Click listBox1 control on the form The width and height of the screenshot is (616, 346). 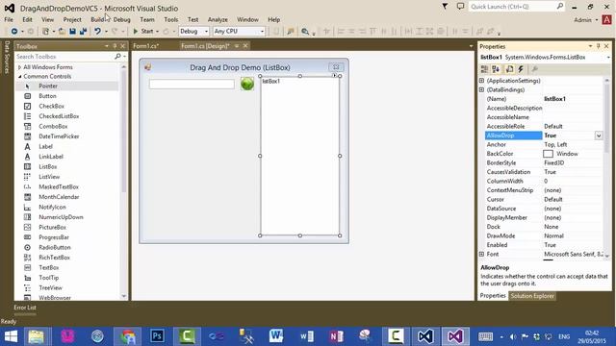point(299,156)
